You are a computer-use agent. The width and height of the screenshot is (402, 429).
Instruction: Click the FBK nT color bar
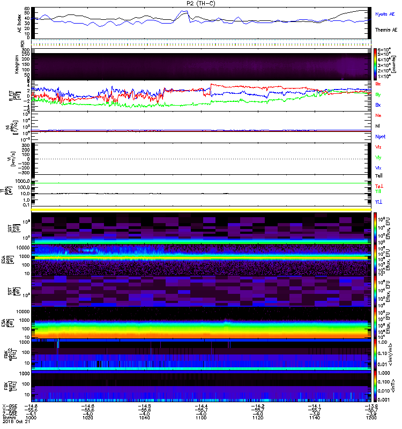point(375,386)
